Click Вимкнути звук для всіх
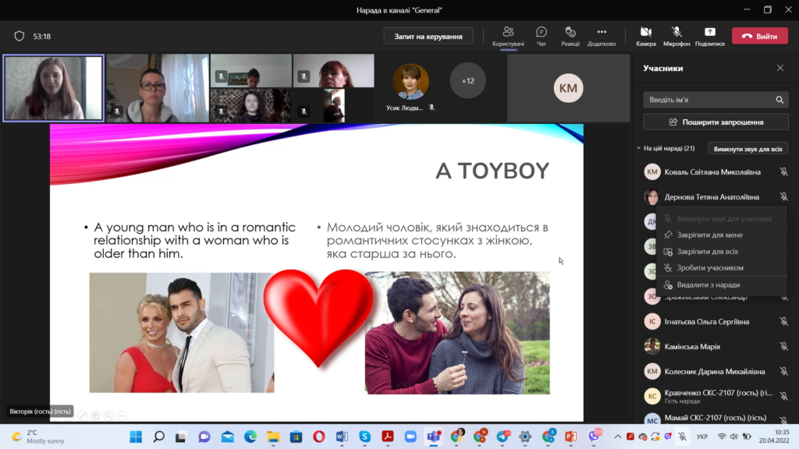The image size is (799, 449). (x=748, y=149)
